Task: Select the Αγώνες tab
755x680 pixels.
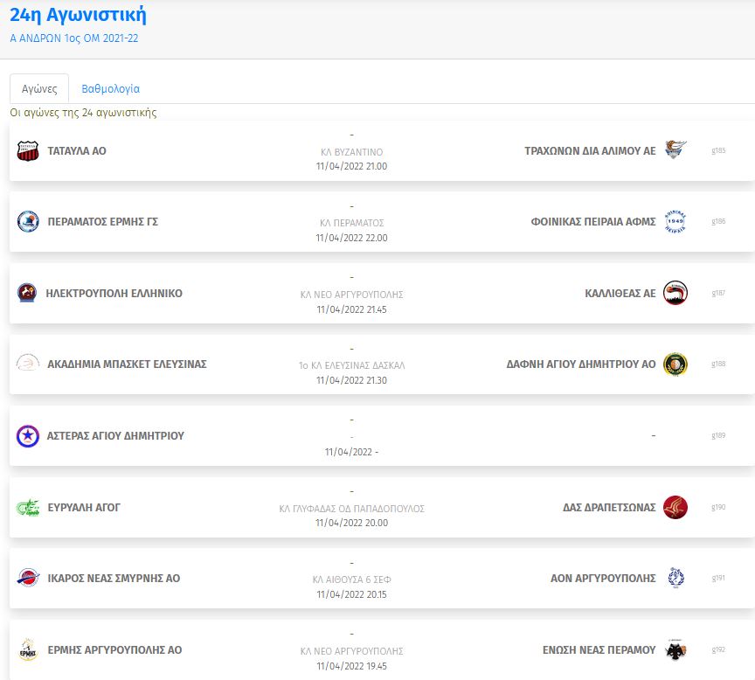Action: (x=39, y=88)
